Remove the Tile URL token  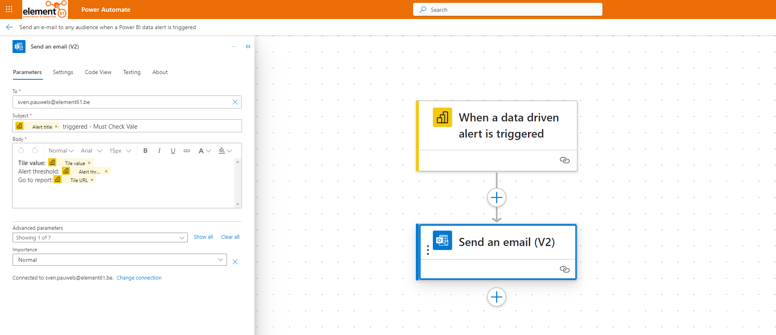[x=92, y=180]
